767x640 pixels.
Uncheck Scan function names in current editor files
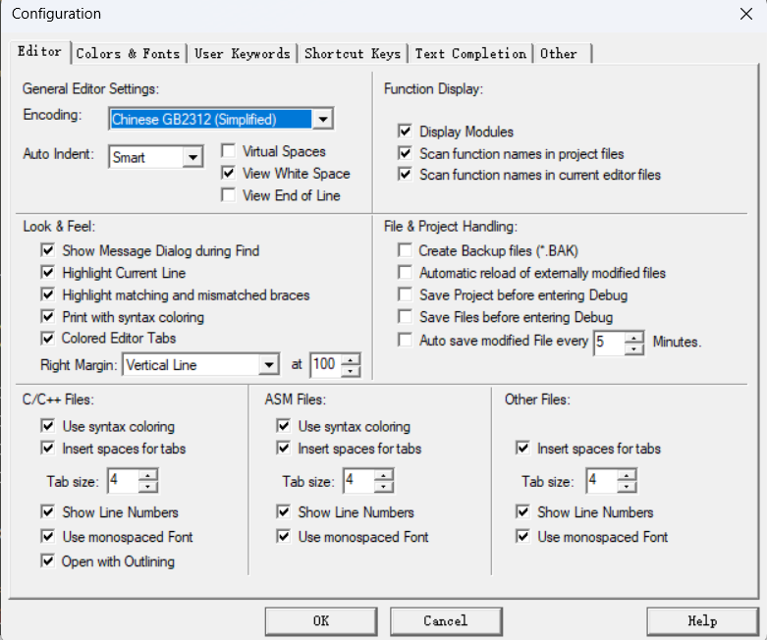pyautogui.click(x=405, y=174)
